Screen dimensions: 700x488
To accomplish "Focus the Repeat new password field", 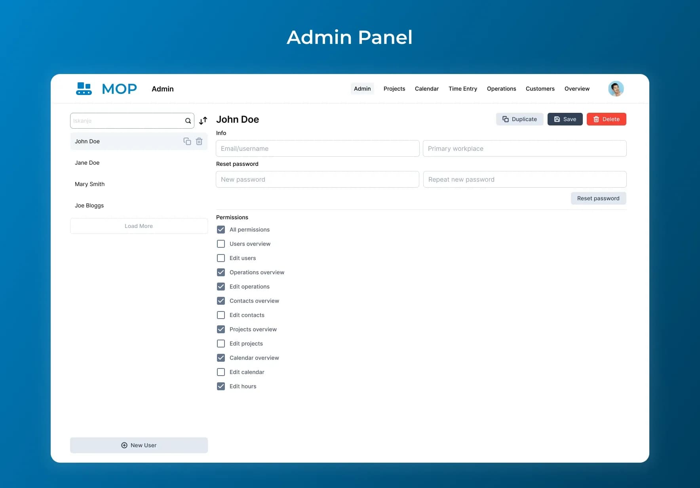I will pyautogui.click(x=525, y=179).
